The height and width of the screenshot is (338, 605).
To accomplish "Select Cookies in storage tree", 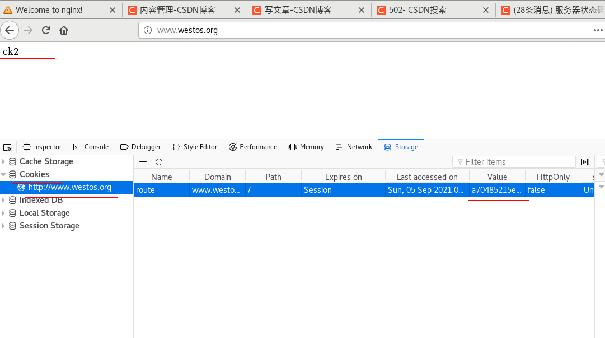I will click(x=34, y=174).
